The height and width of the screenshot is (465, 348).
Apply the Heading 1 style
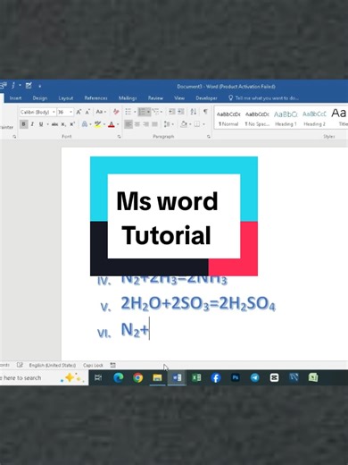tap(286, 119)
